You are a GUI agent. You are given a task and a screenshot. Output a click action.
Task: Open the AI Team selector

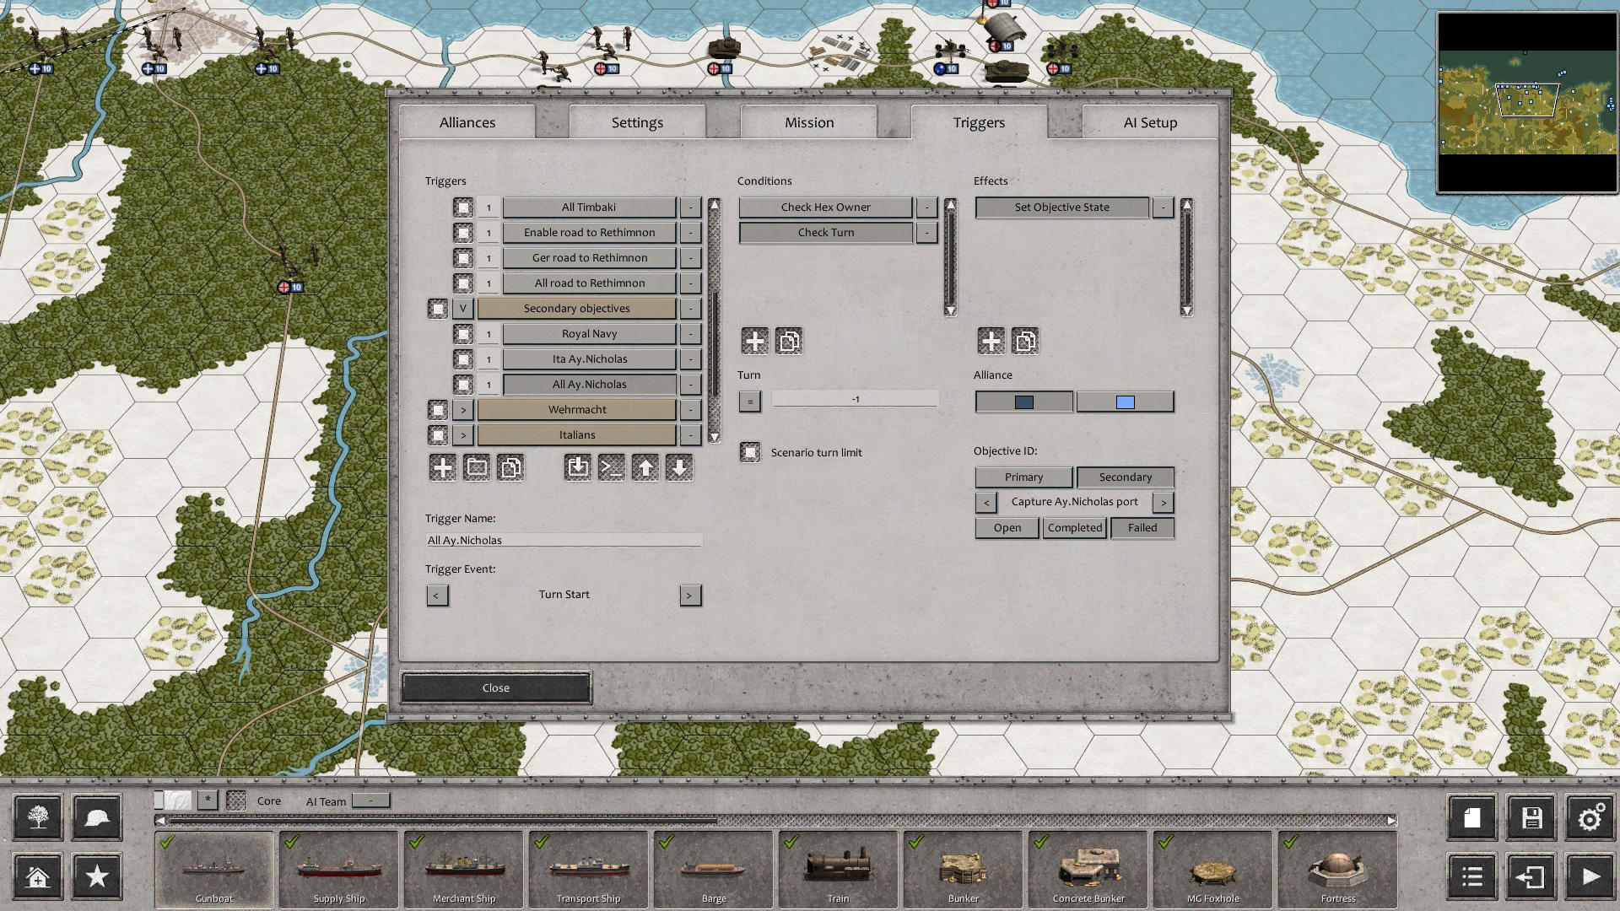tap(370, 800)
